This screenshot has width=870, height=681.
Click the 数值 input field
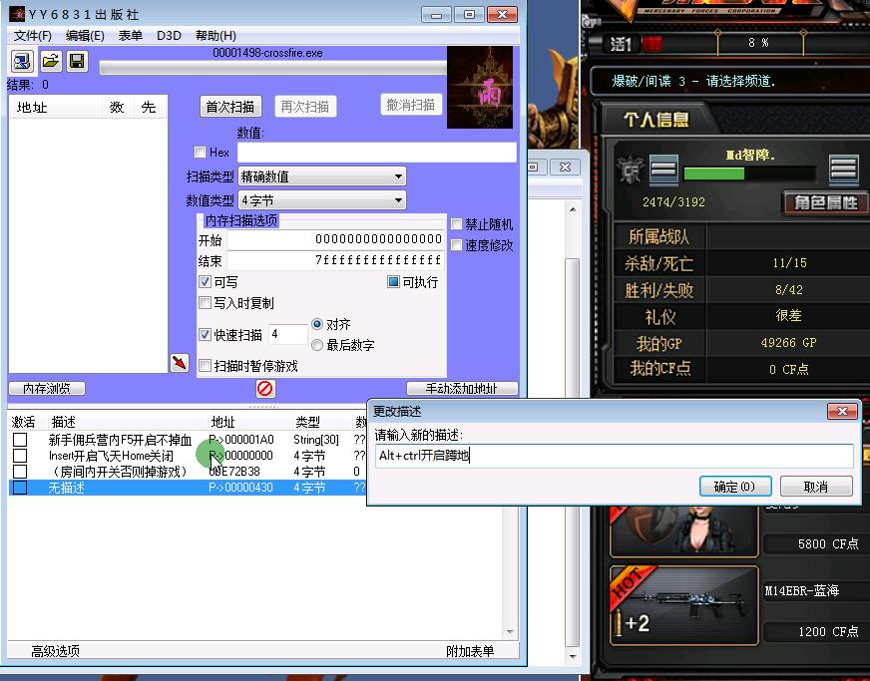pyautogui.click(x=377, y=152)
